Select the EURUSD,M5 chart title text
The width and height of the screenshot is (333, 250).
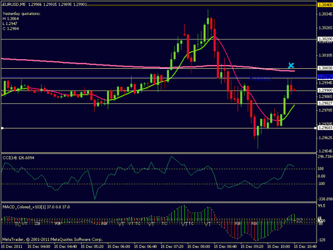pyautogui.click(x=14, y=4)
